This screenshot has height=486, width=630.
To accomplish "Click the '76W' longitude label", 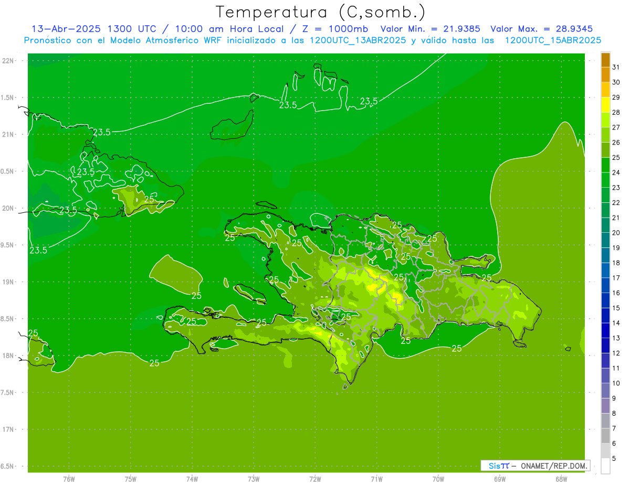I will point(69,479).
